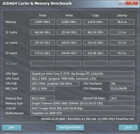This screenshot has width=140, height=134.
Task: Select the Motherboard Gigabyte GA-Z68P-DS3 field
Action: click(x=82, y=113)
